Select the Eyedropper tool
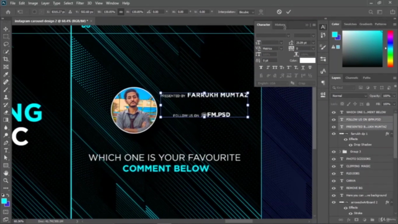The image size is (398, 224). tap(6, 75)
